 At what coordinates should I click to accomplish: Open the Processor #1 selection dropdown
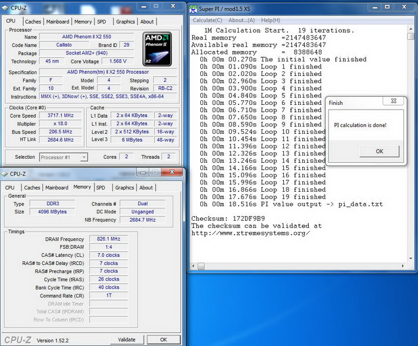click(x=84, y=157)
